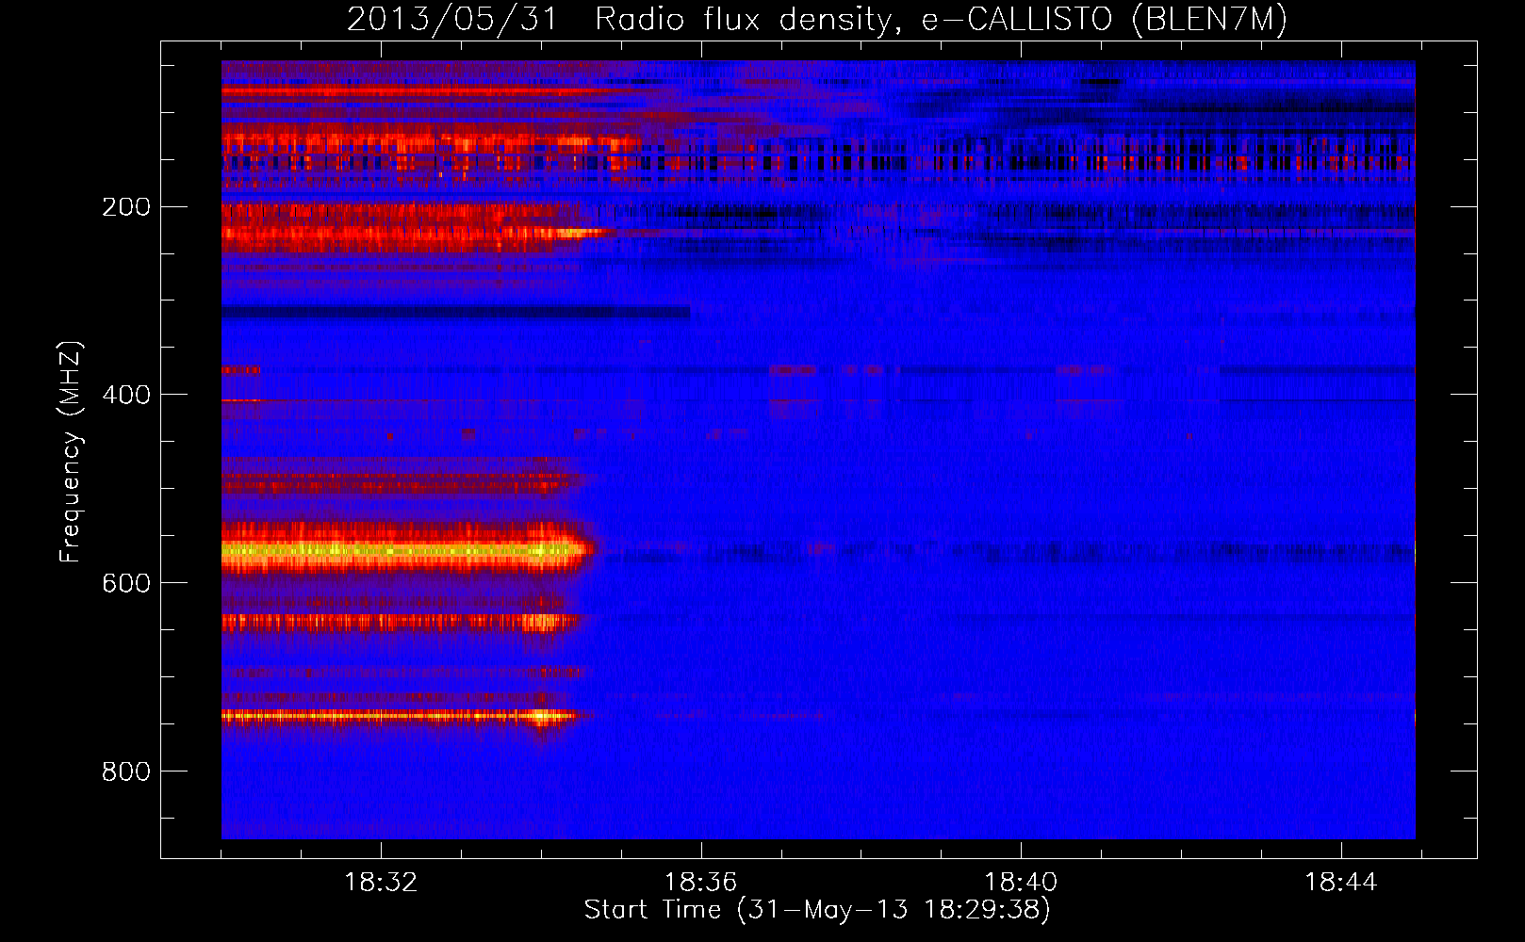Image resolution: width=1525 pixels, height=942 pixels.
Task: Click the 200 frequency tick label
Action: 126,207
